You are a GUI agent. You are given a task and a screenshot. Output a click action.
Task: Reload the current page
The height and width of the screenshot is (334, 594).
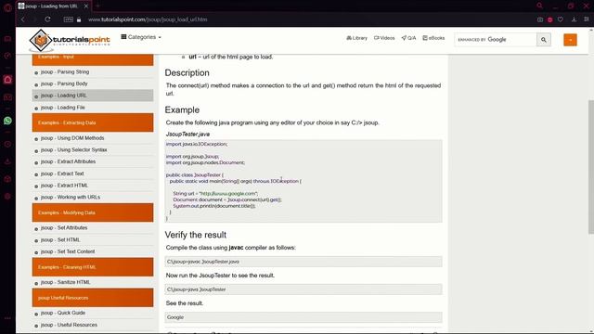tap(47, 19)
